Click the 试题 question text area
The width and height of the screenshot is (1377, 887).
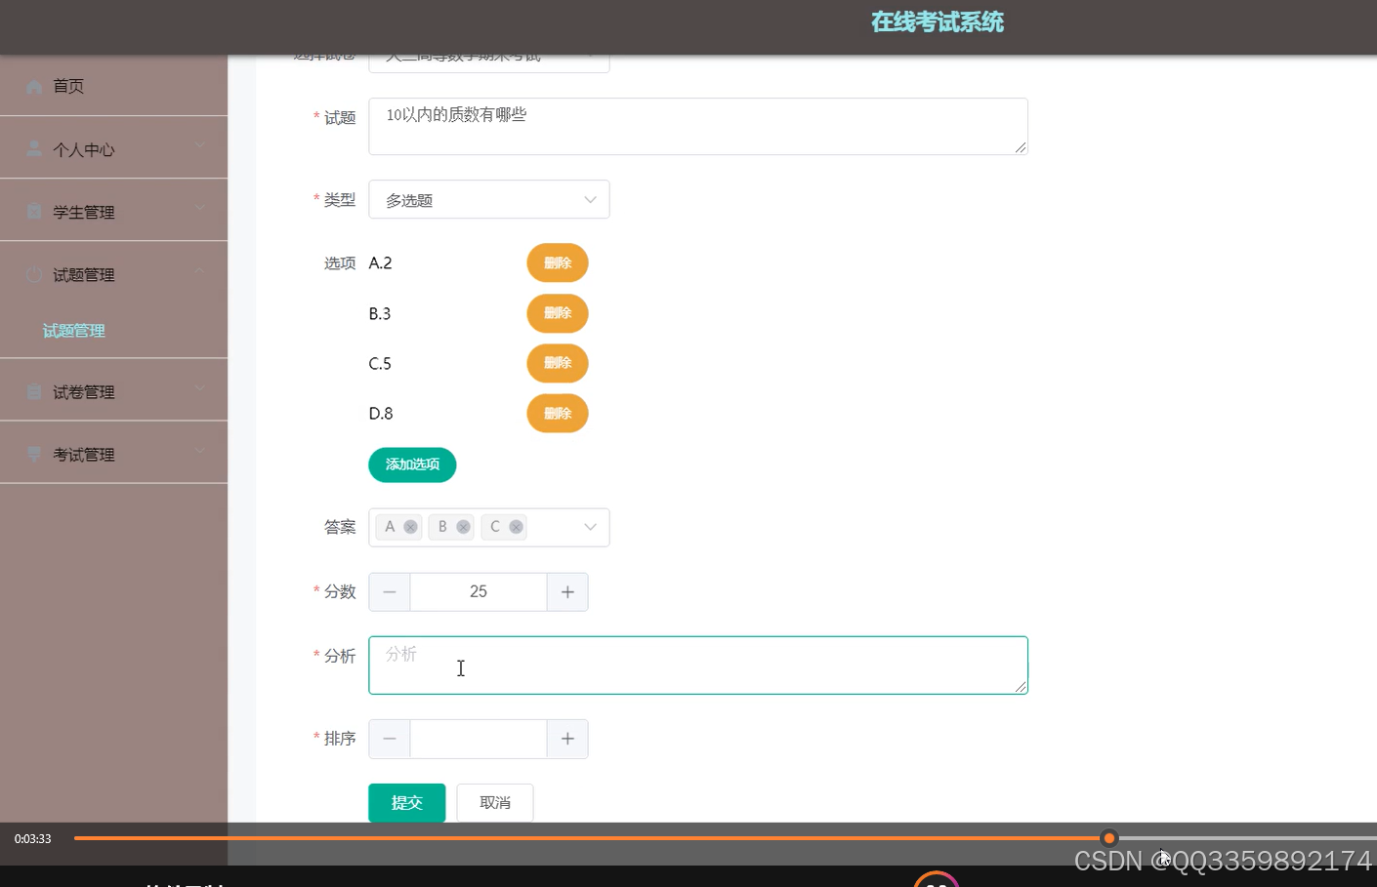698,127
